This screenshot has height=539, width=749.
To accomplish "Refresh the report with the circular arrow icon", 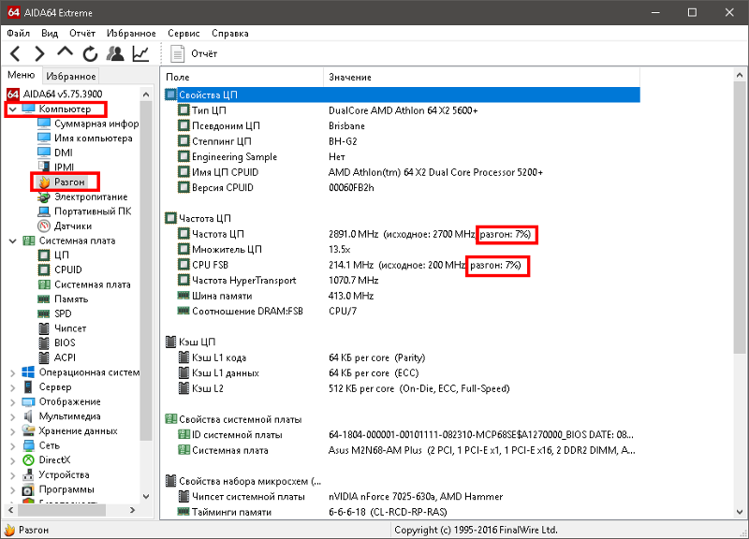I will click(90, 53).
